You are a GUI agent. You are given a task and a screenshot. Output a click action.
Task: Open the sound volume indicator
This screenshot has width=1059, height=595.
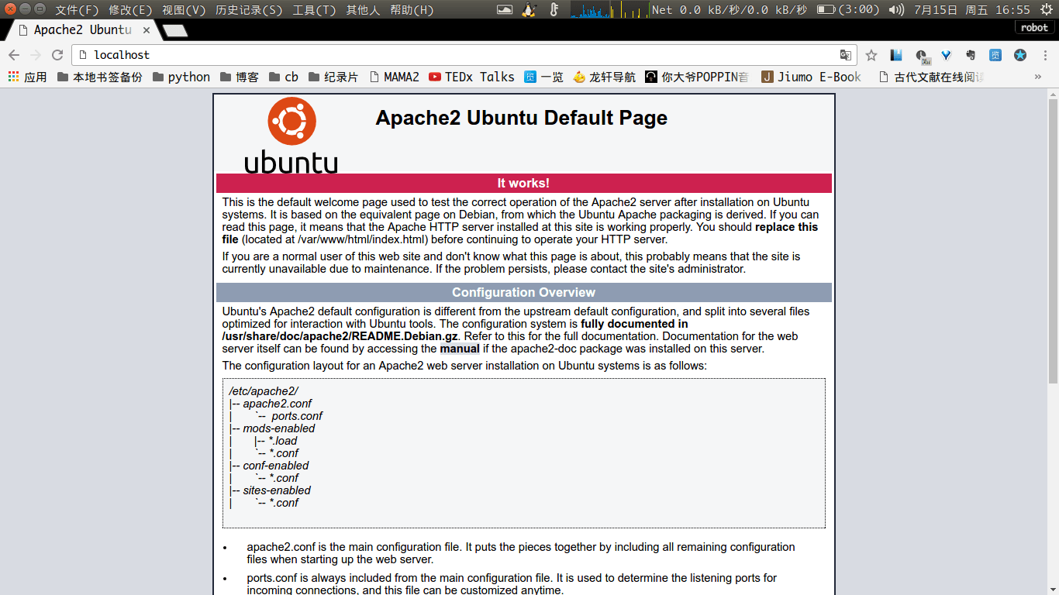point(896,9)
